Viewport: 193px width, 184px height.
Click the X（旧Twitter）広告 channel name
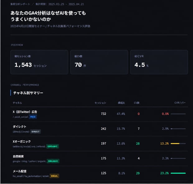[x=25, y=112]
